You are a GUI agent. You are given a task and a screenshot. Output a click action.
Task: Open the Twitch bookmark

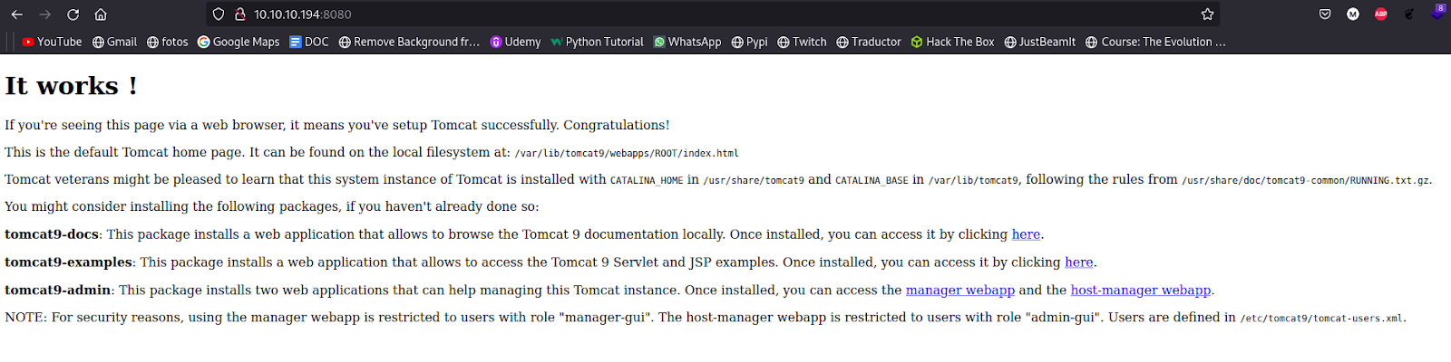coord(802,42)
